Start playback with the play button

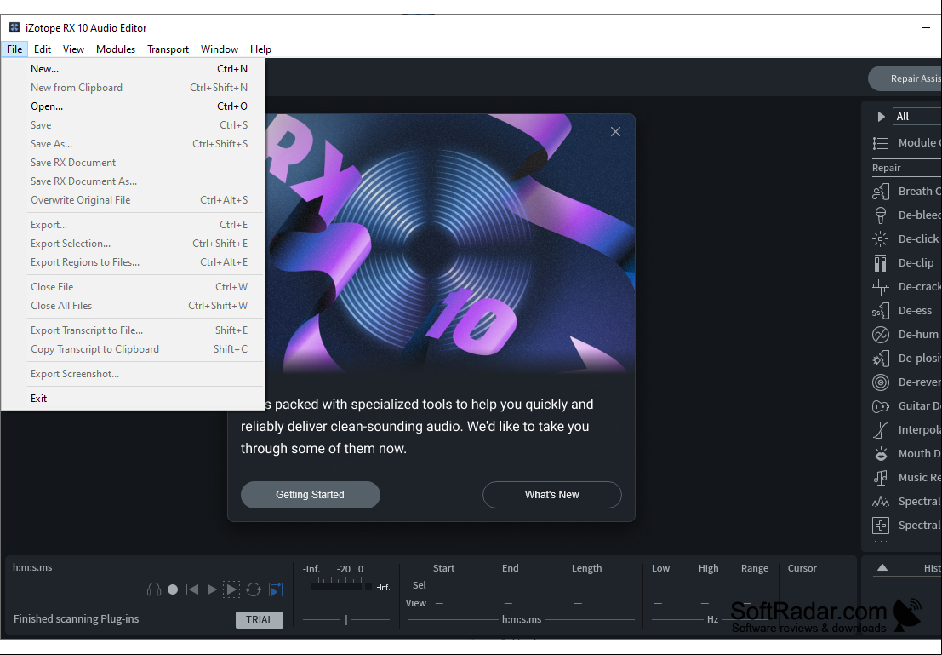[212, 589]
